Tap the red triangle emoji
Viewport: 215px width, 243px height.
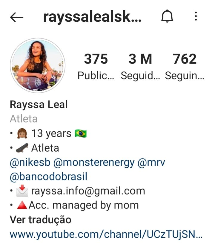point(22,205)
